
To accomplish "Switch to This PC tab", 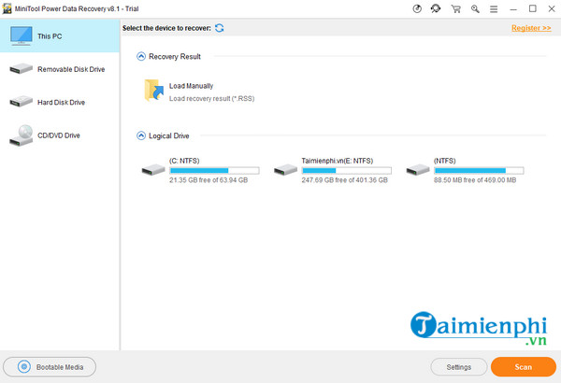I will tap(61, 36).
